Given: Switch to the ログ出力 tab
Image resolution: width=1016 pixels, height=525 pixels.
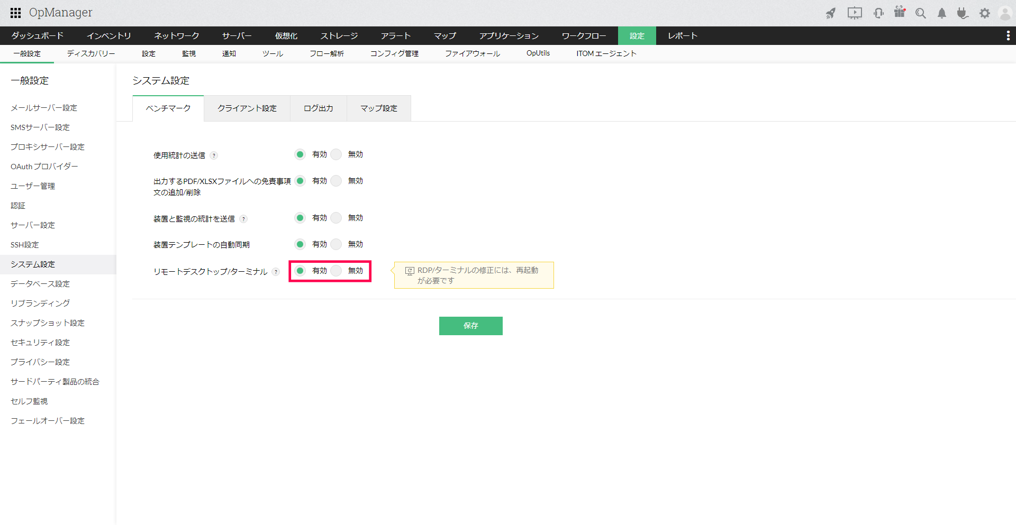Looking at the screenshot, I should click(319, 108).
